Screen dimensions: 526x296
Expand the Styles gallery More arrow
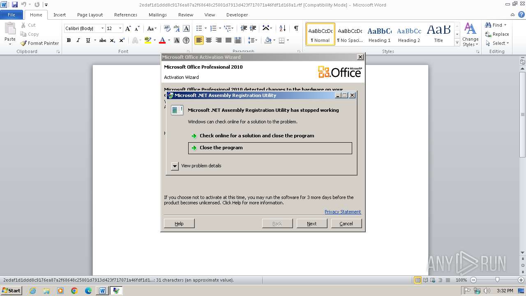(457, 43)
